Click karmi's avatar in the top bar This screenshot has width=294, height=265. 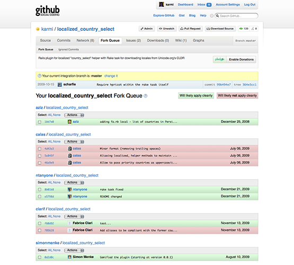click(161, 4)
